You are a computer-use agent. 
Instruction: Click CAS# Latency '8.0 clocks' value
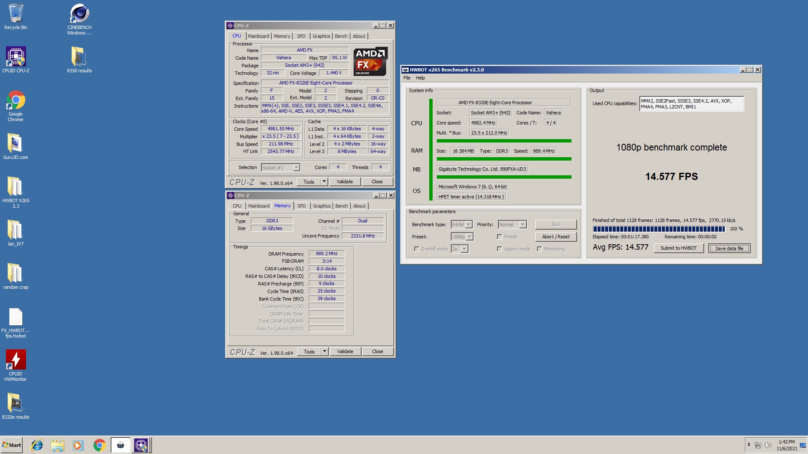[x=327, y=269]
